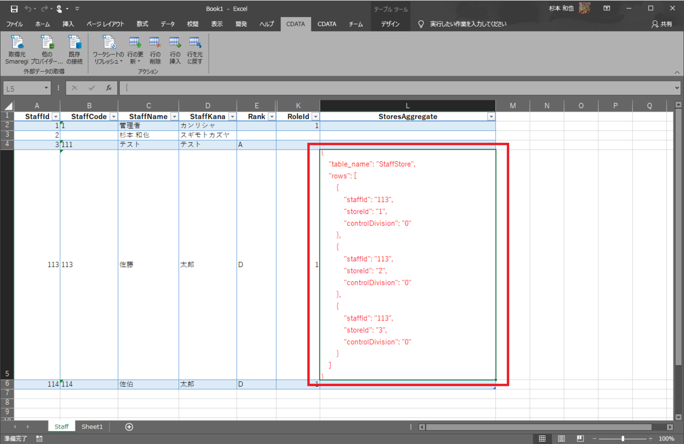The height and width of the screenshot is (444, 684).
Task: Click the insert function fx icon
Action: point(108,88)
